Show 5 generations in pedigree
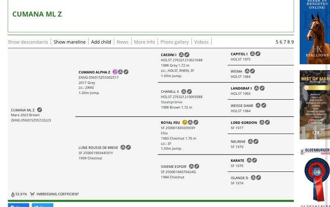This screenshot has height=207, width=330. click(277, 42)
